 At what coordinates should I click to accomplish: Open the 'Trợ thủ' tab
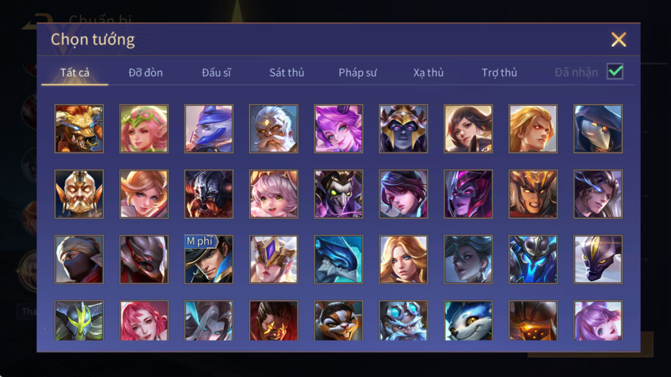(x=499, y=72)
